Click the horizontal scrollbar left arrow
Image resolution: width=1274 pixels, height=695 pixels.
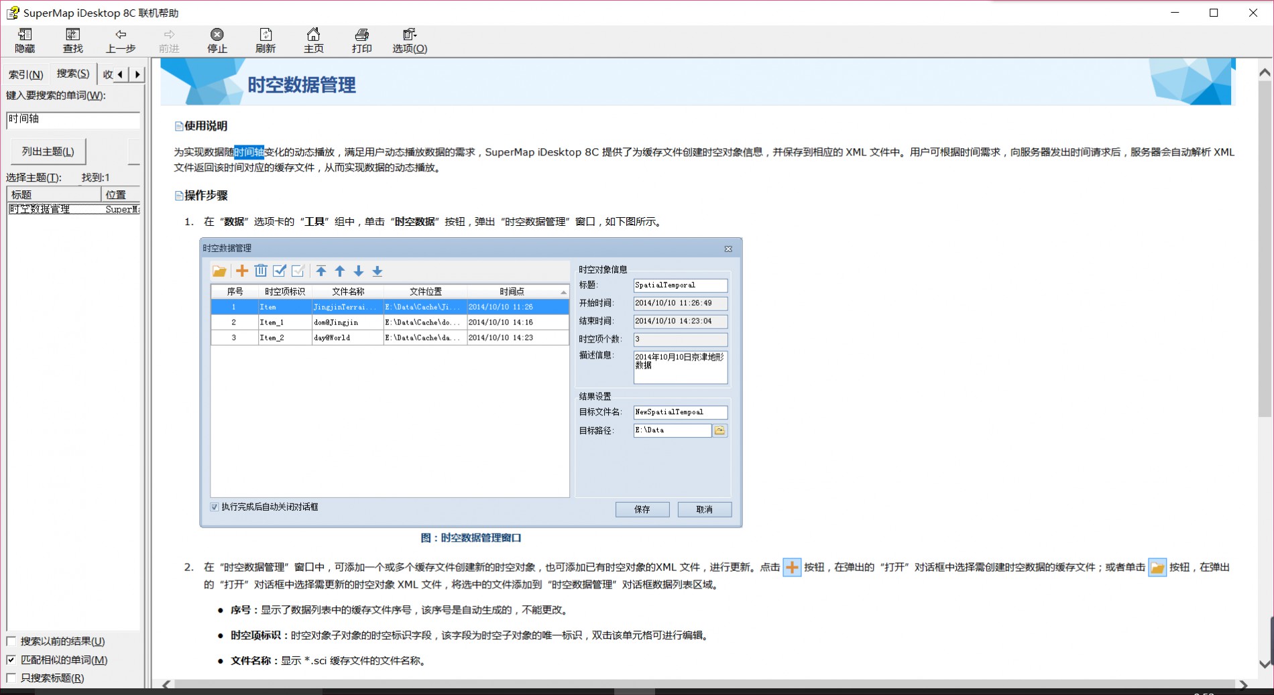pos(166,684)
